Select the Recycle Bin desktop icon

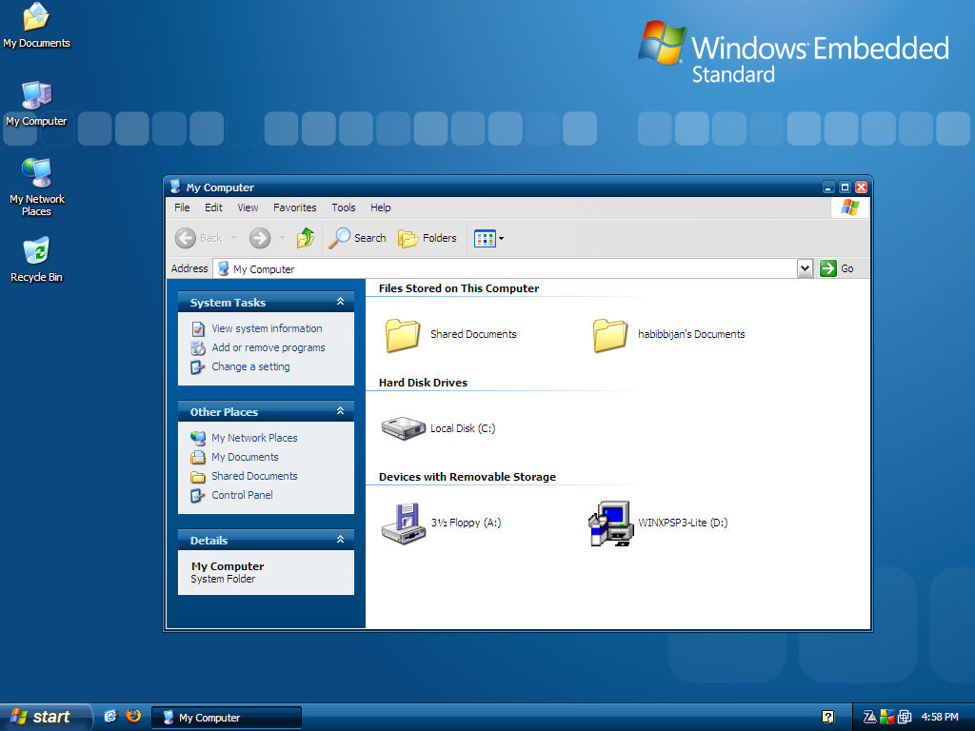coord(36,260)
